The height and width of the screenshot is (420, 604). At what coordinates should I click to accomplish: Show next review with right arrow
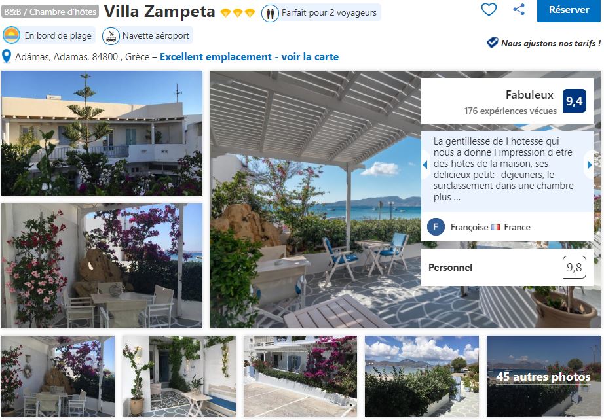590,165
